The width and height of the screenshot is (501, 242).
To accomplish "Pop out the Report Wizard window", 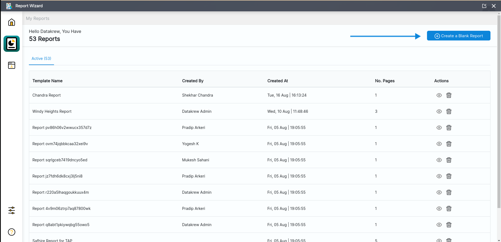I will (484, 6).
